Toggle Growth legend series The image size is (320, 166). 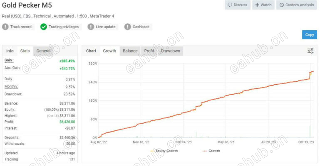[x=211, y=151]
